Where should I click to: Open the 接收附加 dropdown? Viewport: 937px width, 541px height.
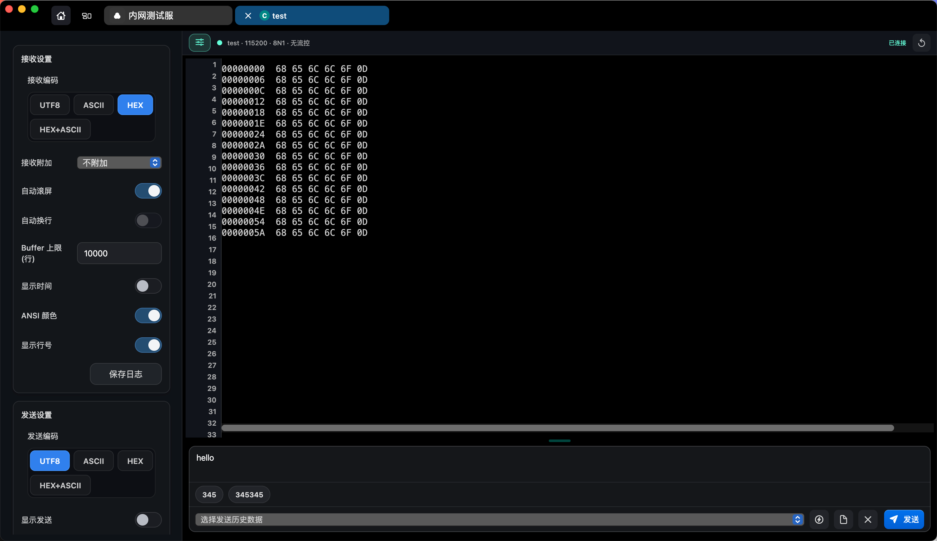pyautogui.click(x=119, y=163)
